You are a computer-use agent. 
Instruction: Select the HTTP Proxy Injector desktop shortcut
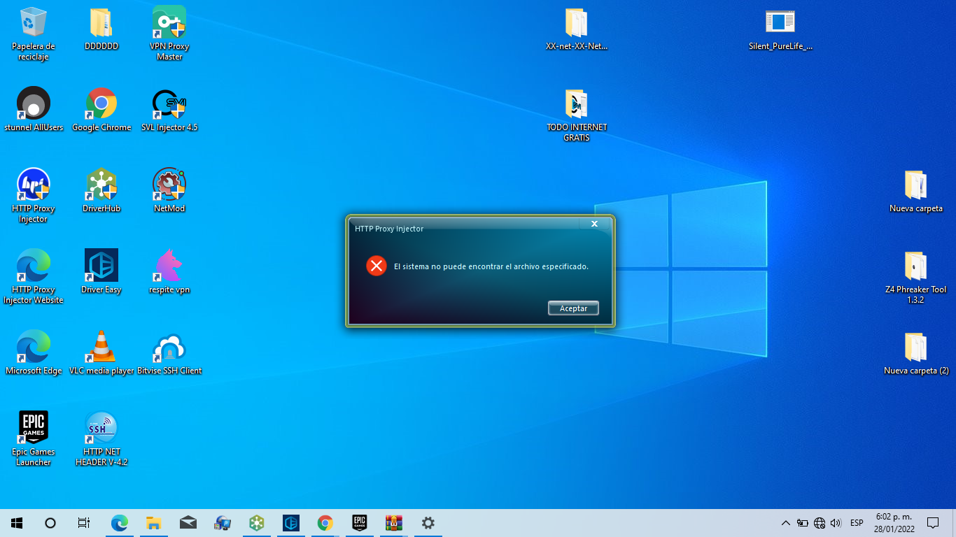pos(34,196)
